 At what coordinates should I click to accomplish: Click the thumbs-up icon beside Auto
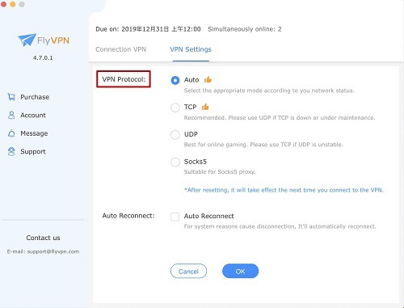[x=208, y=79]
